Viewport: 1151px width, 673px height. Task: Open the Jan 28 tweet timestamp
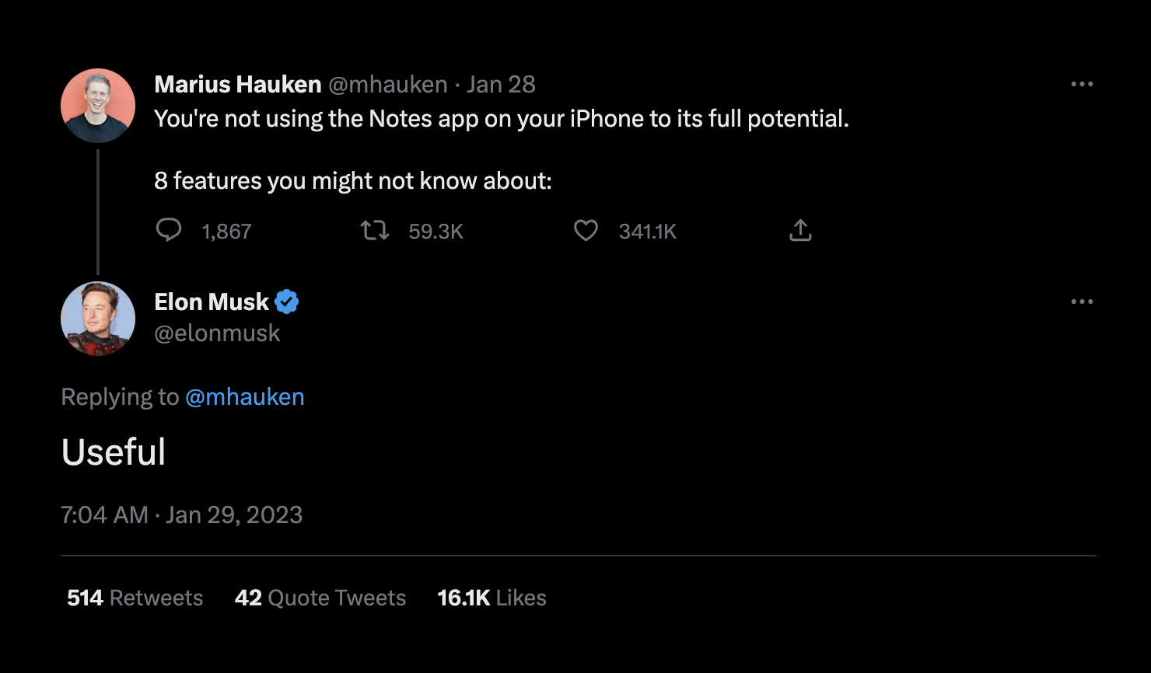point(501,84)
